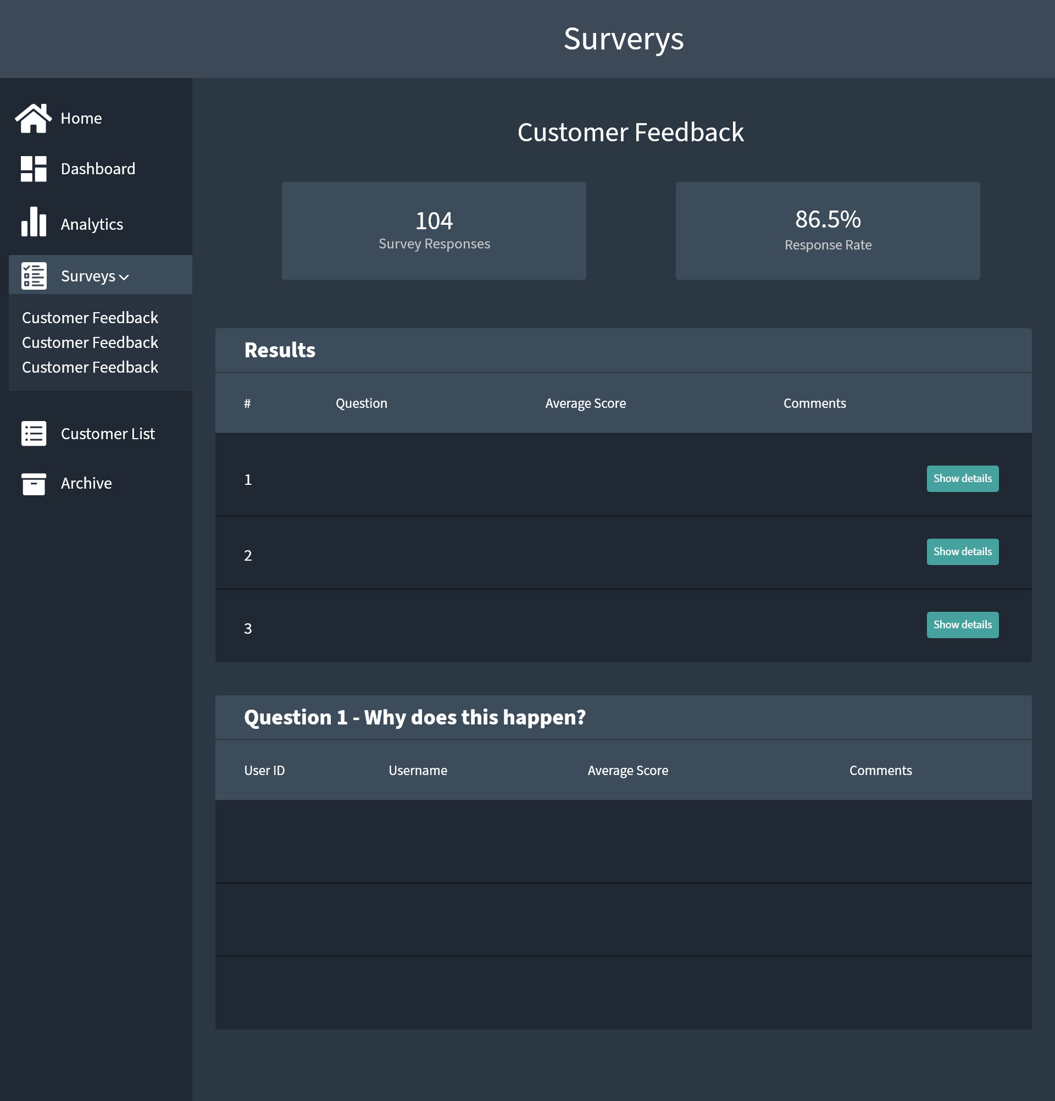Click the 86.5% Response Rate card
The width and height of the screenshot is (1055, 1101).
828,231
